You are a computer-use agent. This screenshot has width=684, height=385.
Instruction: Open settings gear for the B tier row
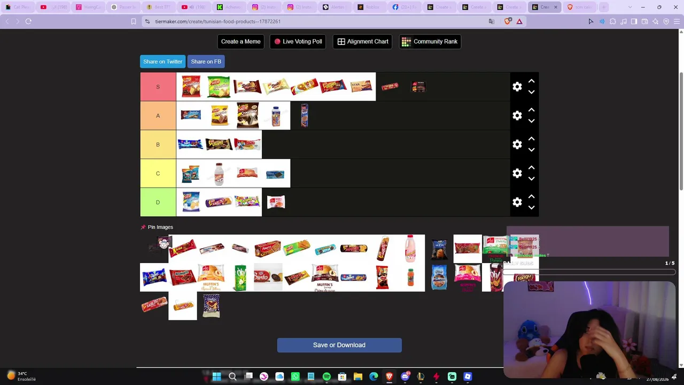[517, 144]
